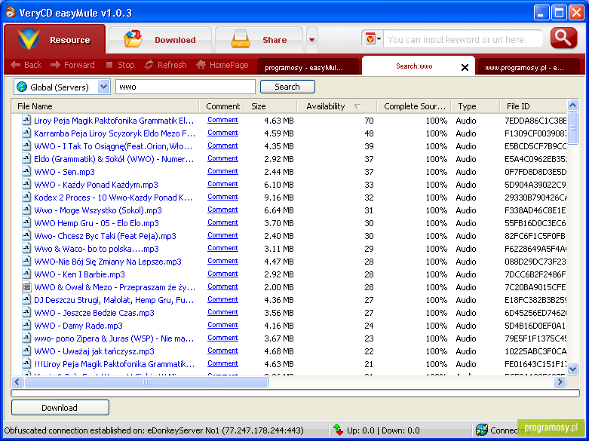Click the video icon of WWO & Owal & Mezo row
This screenshot has height=441, width=589.
click(x=26, y=286)
